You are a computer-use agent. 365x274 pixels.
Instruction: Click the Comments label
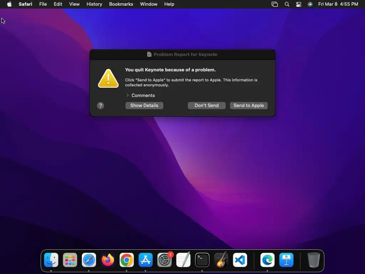tap(143, 95)
